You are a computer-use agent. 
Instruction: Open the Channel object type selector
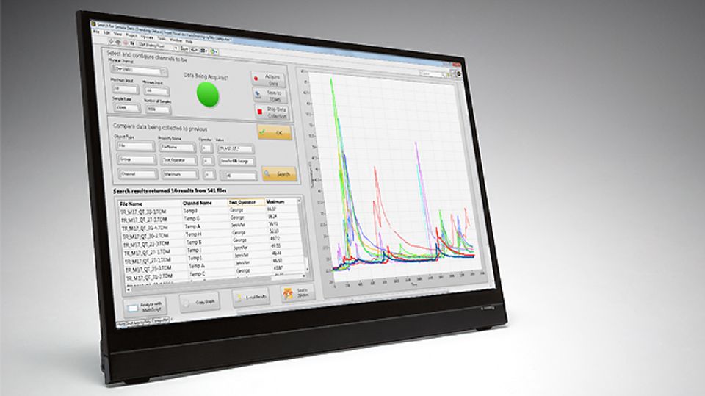click(x=138, y=173)
